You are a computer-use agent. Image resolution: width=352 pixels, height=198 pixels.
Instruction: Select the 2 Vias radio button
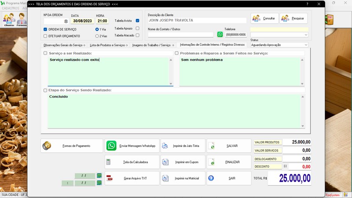pyautogui.click(x=97, y=36)
